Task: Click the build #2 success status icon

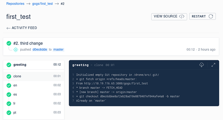Action: 9,43
